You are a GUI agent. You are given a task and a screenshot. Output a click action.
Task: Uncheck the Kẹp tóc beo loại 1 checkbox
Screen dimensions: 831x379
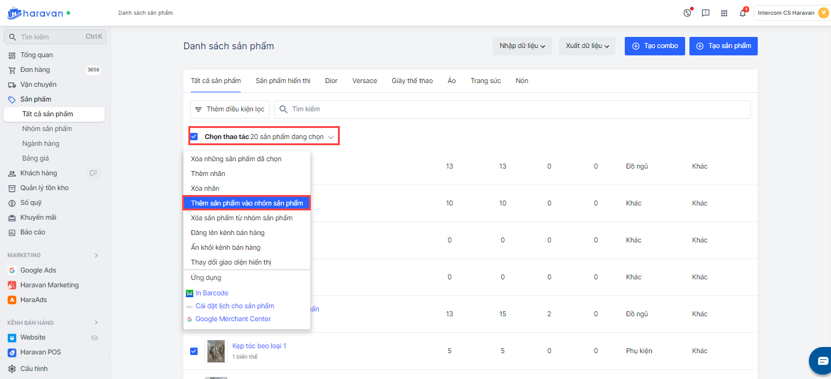[x=194, y=351]
